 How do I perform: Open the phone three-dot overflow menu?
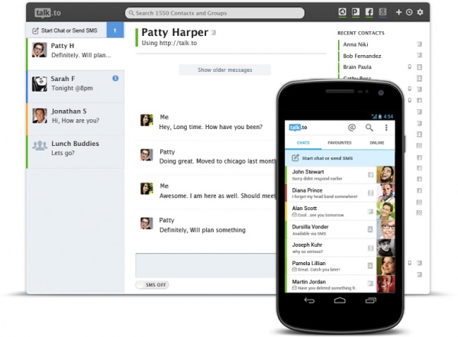[x=386, y=128]
